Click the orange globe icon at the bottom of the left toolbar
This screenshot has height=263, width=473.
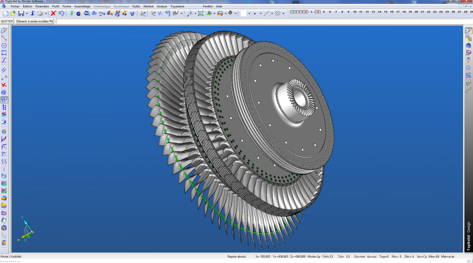(4, 243)
